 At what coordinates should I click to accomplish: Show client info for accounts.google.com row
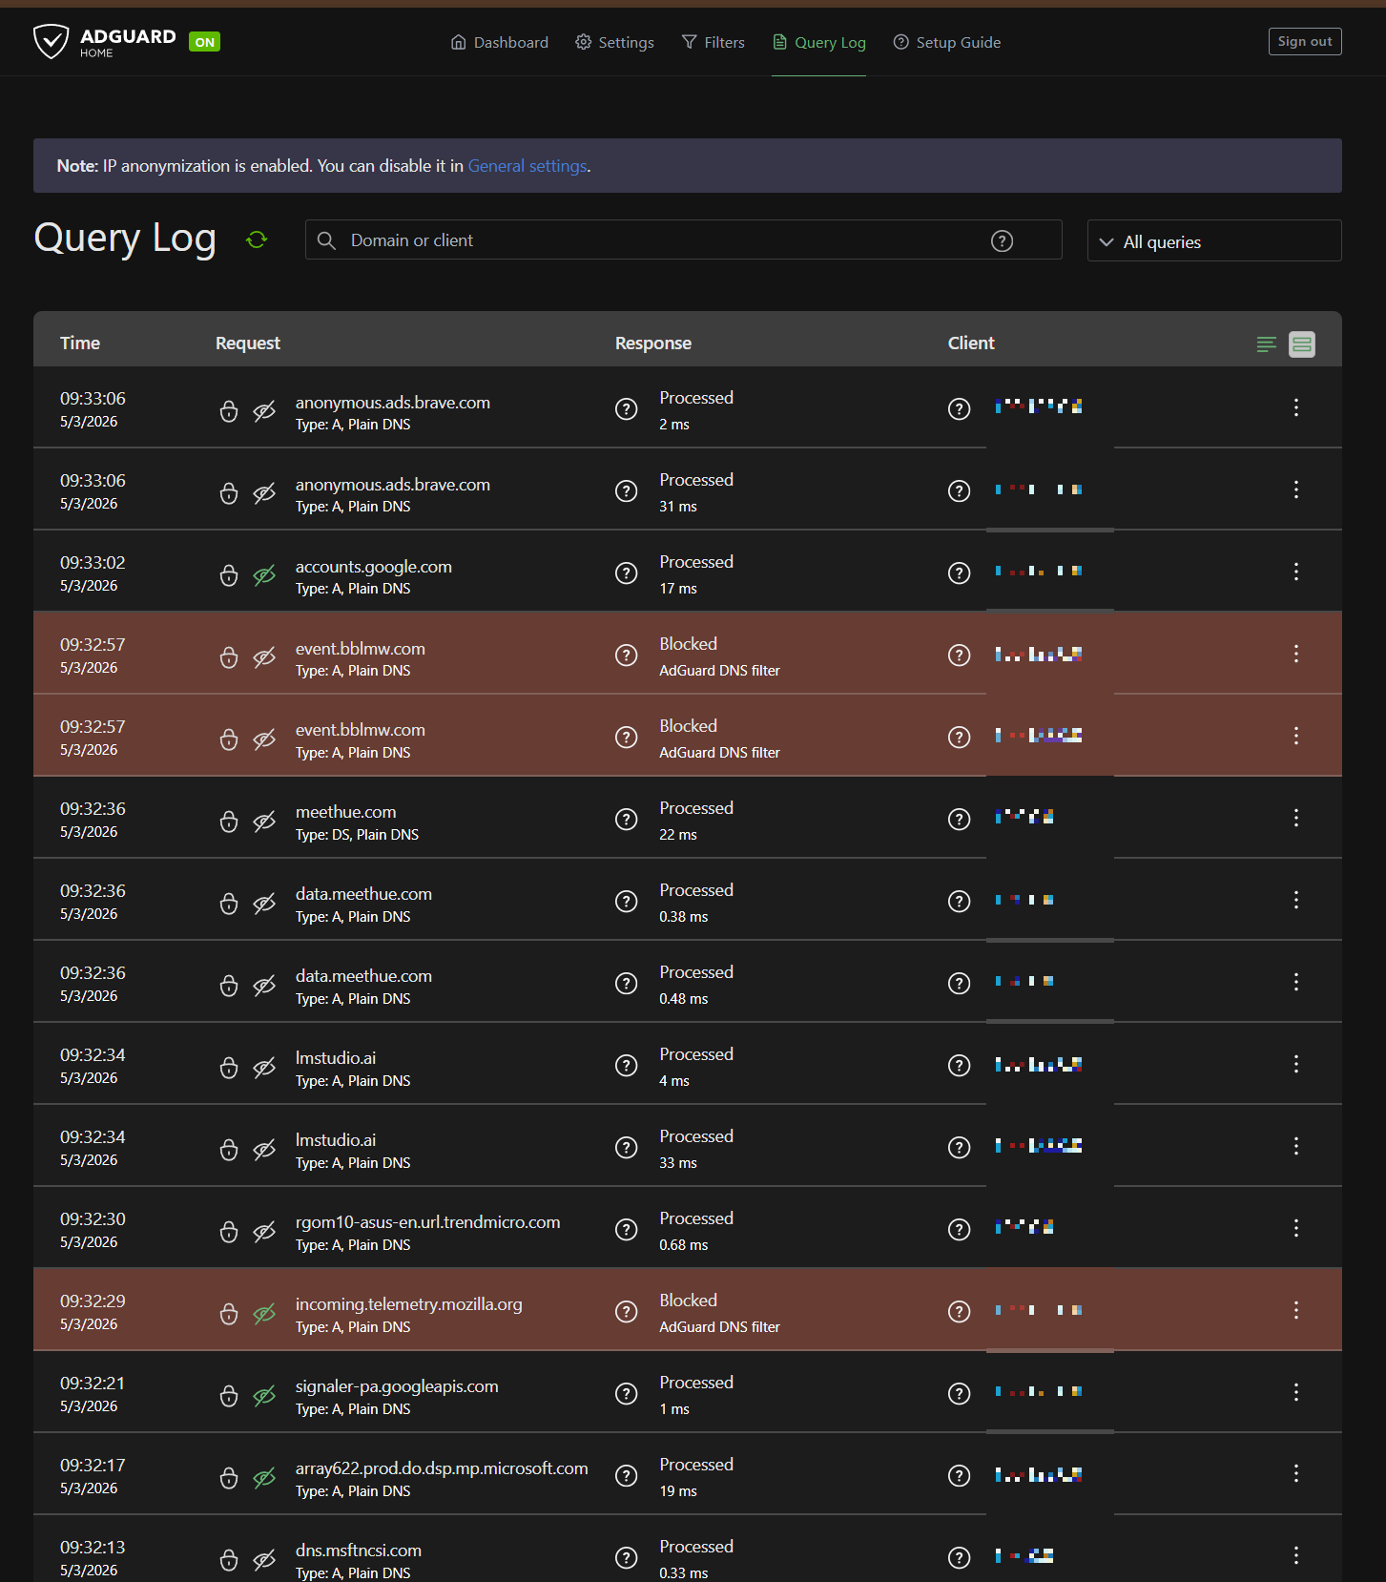(959, 573)
